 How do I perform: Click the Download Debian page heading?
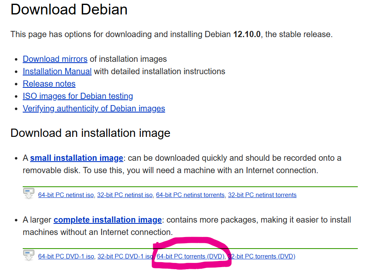(x=69, y=10)
